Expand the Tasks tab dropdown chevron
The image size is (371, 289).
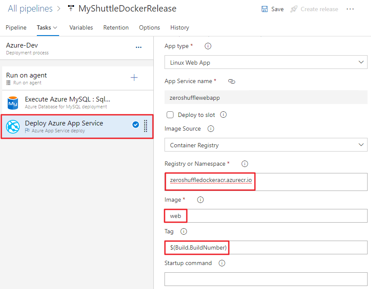pyautogui.click(x=55, y=28)
